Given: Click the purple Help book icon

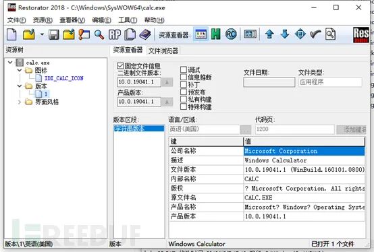Looking at the screenshot, I should [145, 34].
